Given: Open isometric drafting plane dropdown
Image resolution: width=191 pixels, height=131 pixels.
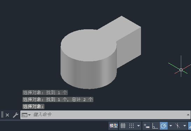Looking at the screenshot, I should click(x=185, y=126).
